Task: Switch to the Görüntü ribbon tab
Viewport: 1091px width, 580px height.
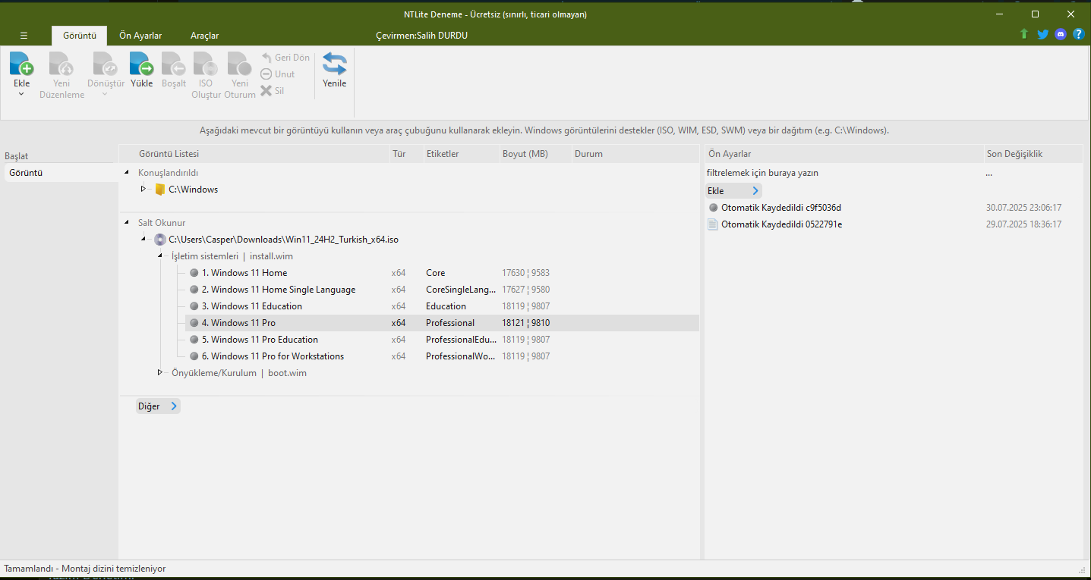Action: click(x=80, y=36)
